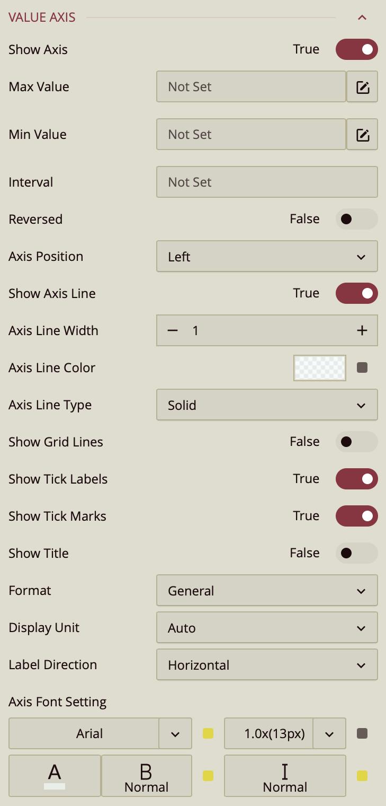The width and height of the screenshot is (386, 806).
Task: Collapse the Value Axis section
Action: pyautogui.click(x=362, y=17)
